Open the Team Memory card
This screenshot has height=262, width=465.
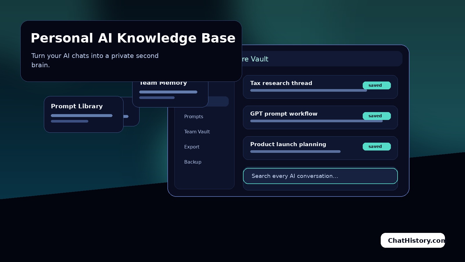(x=170, y=94)
